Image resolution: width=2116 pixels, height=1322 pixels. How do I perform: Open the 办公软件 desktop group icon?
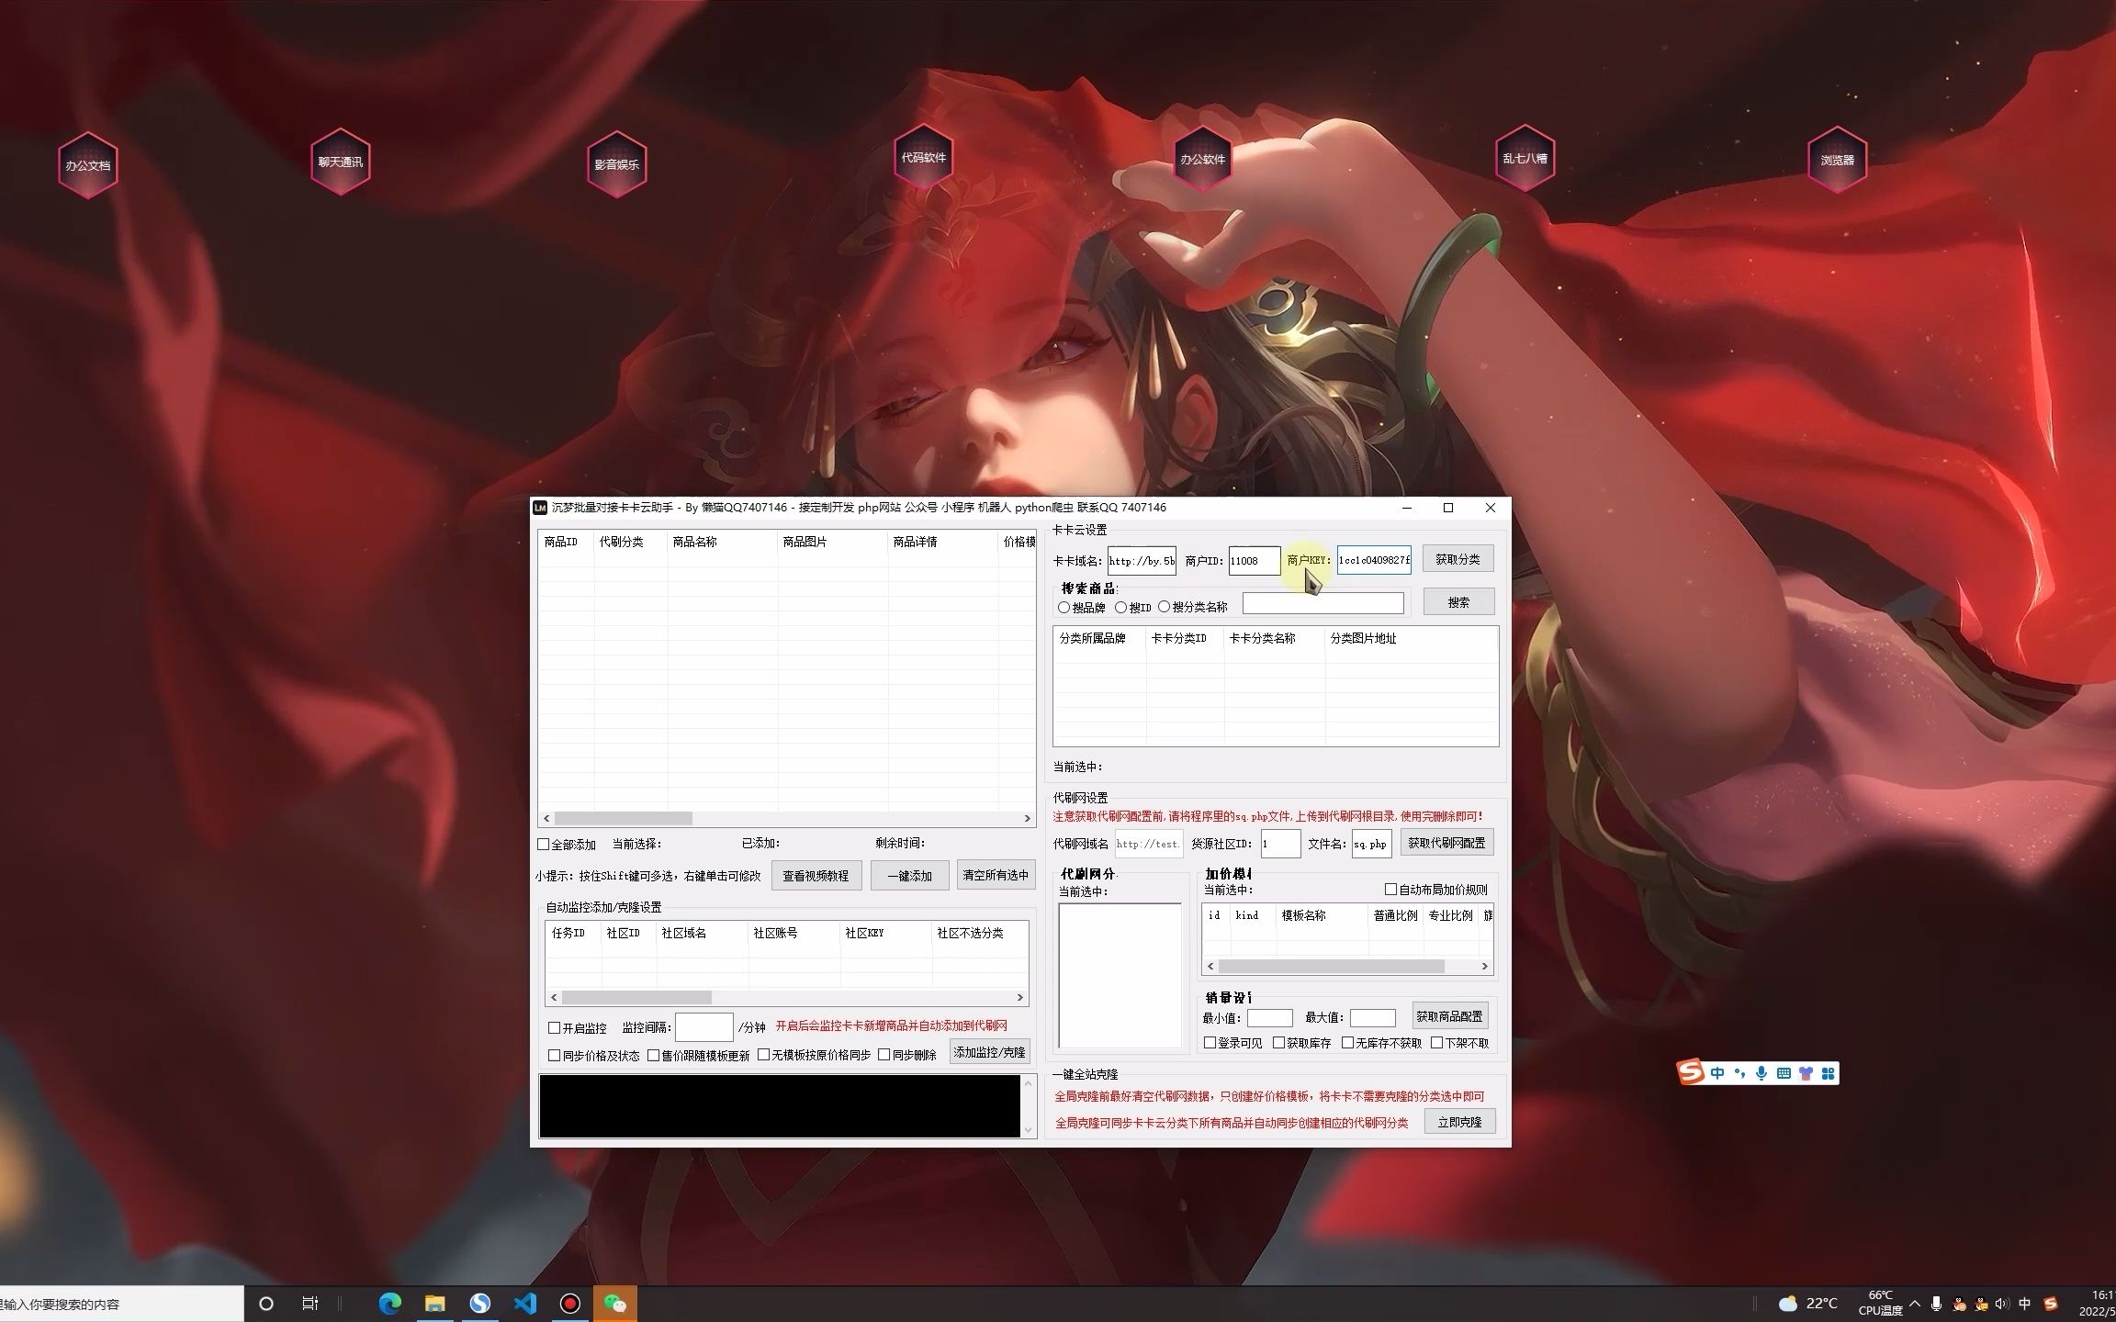point(1202,159)
